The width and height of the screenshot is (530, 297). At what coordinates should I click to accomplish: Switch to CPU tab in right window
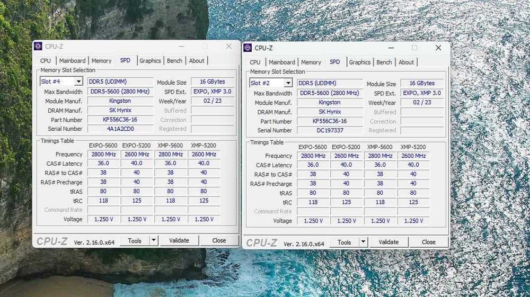click(x=255, y=62)
